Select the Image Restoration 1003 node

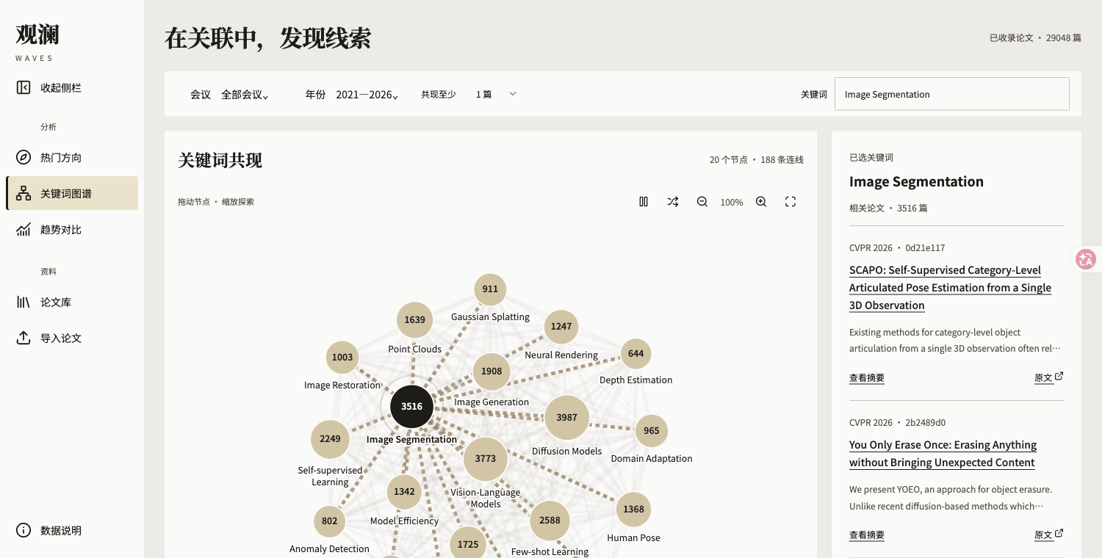click(342, 358)
